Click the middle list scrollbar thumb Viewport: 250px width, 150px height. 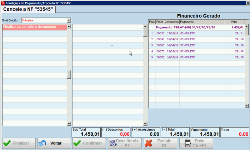tap(145, 32)
